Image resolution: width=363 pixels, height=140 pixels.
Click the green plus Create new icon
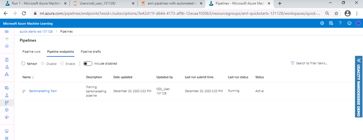7,39
